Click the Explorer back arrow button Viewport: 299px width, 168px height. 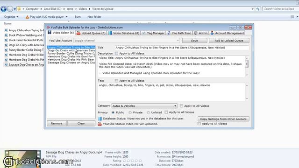click(3, 9)
